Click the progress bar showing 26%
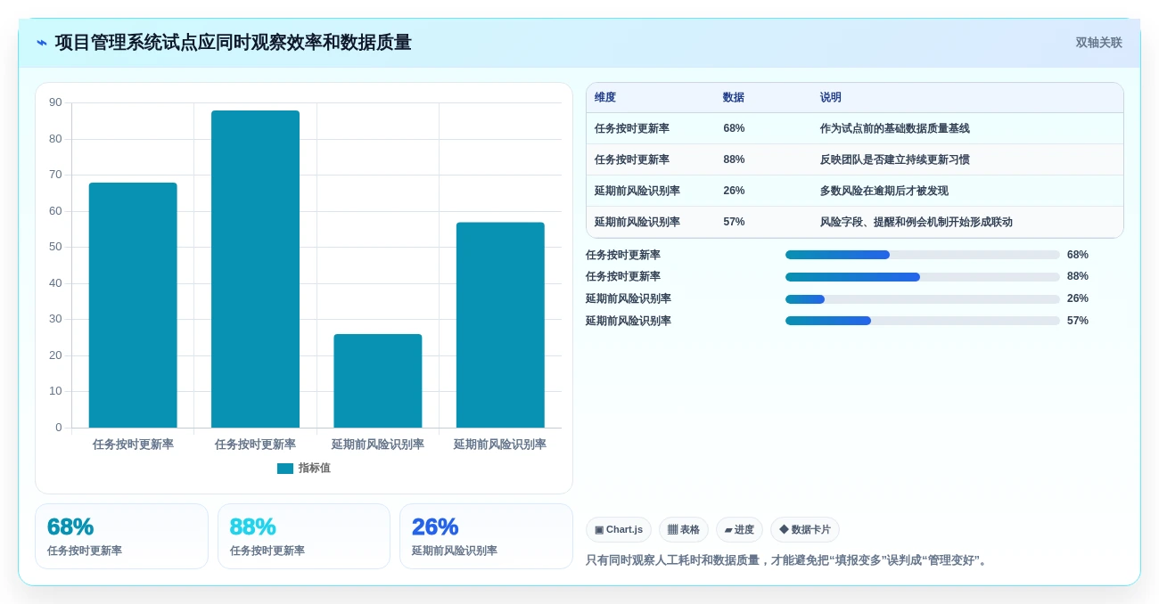This screenshot has width=1159, height=604. (x=923, y=299)
